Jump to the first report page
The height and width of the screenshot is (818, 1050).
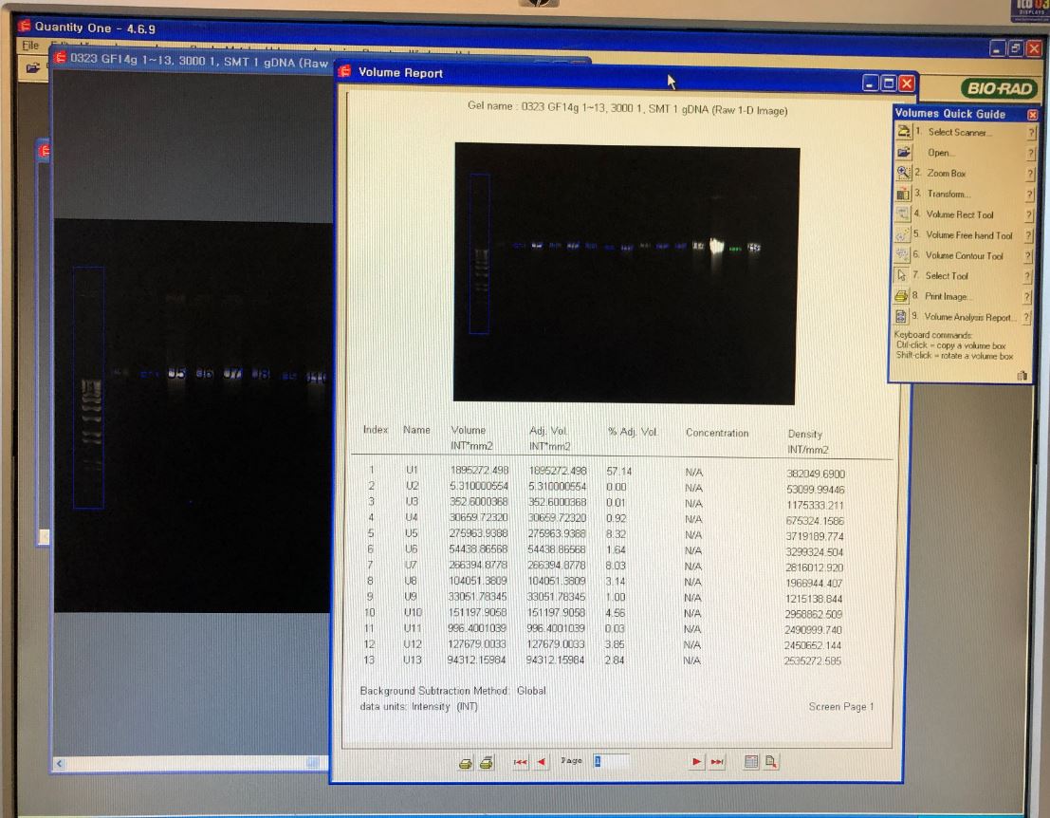[x=520, y=762]
